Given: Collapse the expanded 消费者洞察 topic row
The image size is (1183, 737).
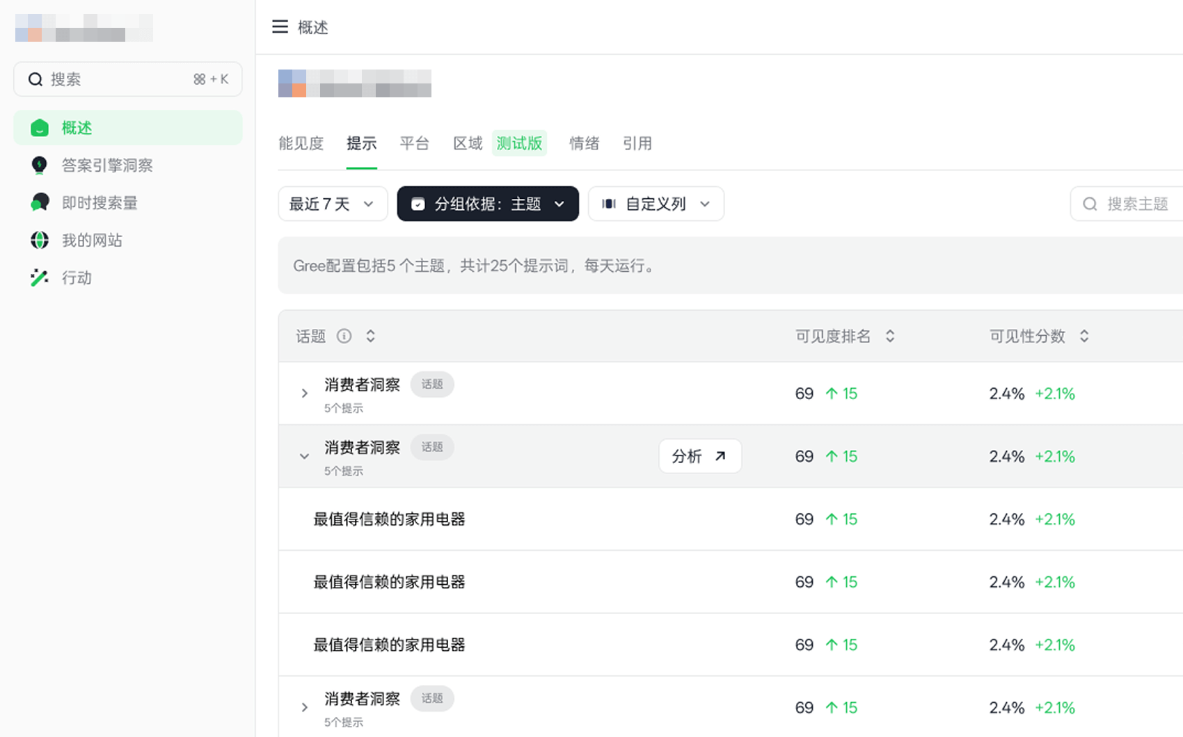Looking at the screenshot, I should point(304,457).
